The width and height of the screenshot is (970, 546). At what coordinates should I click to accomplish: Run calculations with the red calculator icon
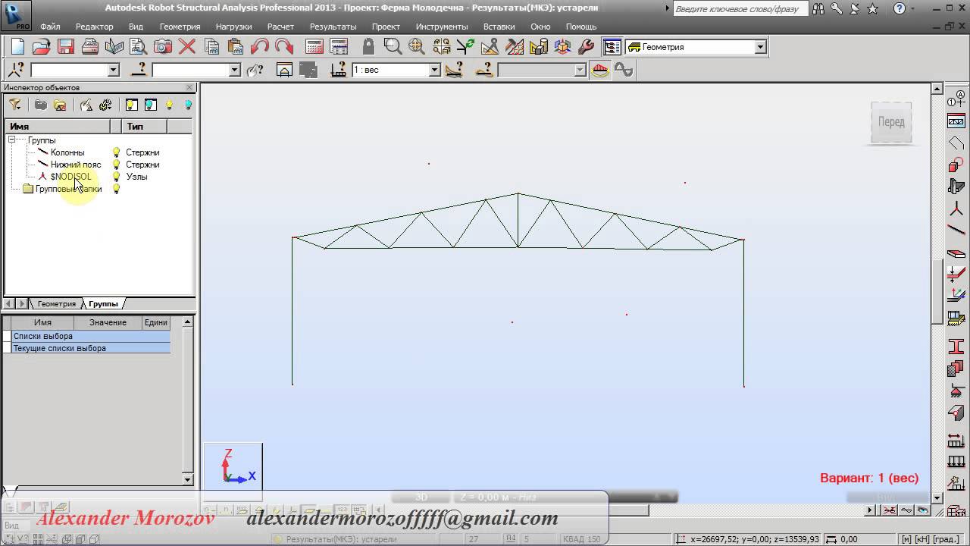(314, 47)
